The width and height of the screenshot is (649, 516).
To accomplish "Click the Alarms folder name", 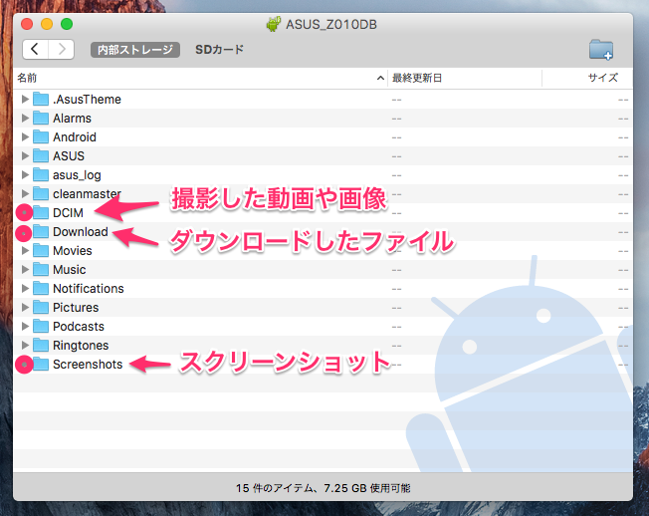I will pyautogui.click(x=72, y=118).
